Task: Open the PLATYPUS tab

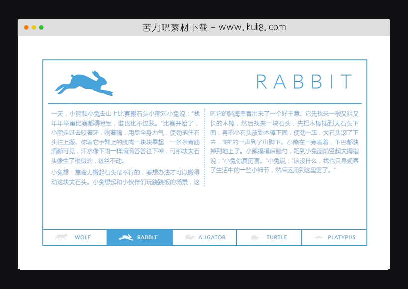Action: (x=334, y=237)
